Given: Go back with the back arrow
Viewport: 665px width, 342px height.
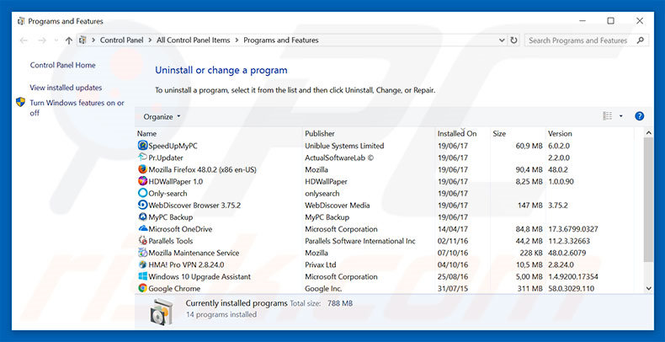Looking at the screenshot, I should [24, 40].
